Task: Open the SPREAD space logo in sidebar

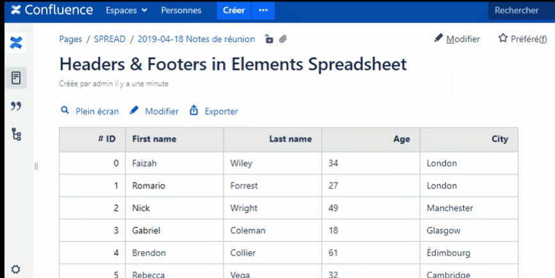Action: (17, 43)
